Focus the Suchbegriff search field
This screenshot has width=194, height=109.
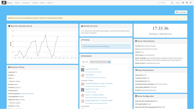coord(164,3)
